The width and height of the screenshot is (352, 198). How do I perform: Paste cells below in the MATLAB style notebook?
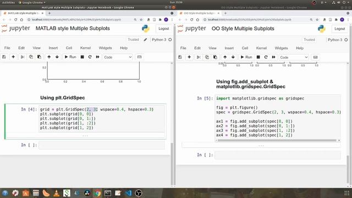tap(39, 57)
